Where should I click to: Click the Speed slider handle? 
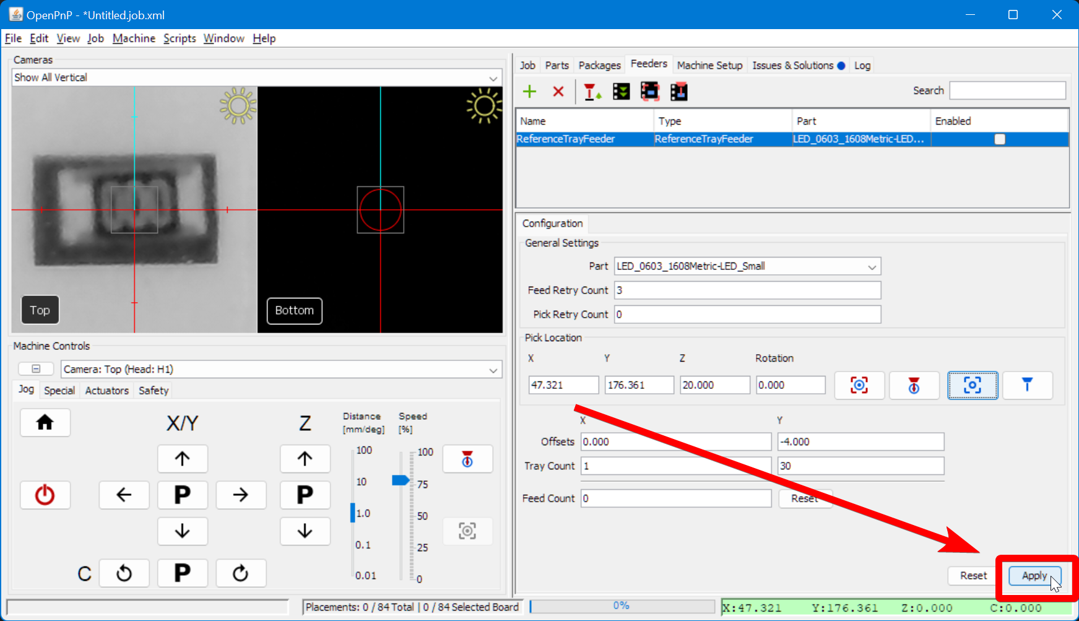(401, 480)
